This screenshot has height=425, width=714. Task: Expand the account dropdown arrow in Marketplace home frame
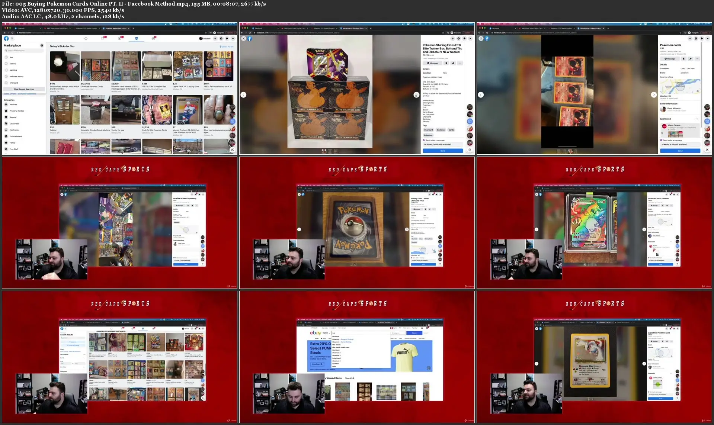pyautogui.click(x=233, y=39)
